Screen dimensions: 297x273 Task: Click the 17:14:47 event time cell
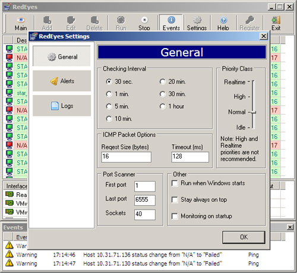click(x=64, y=264)
